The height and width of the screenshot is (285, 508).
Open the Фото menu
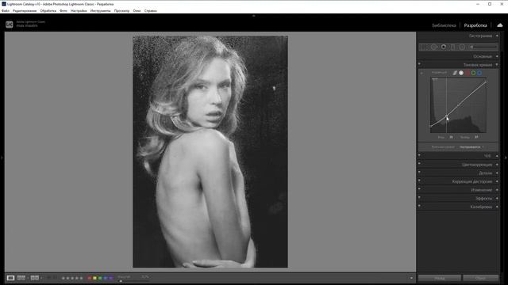pos(63,10)
